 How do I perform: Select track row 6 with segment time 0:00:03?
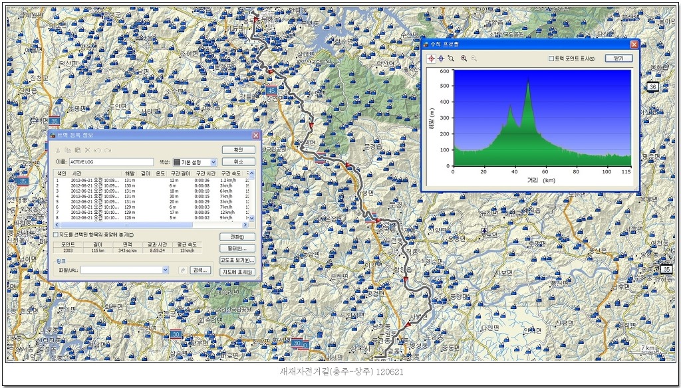151,207
